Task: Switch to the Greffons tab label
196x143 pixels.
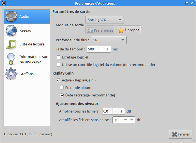Action: 26,74
